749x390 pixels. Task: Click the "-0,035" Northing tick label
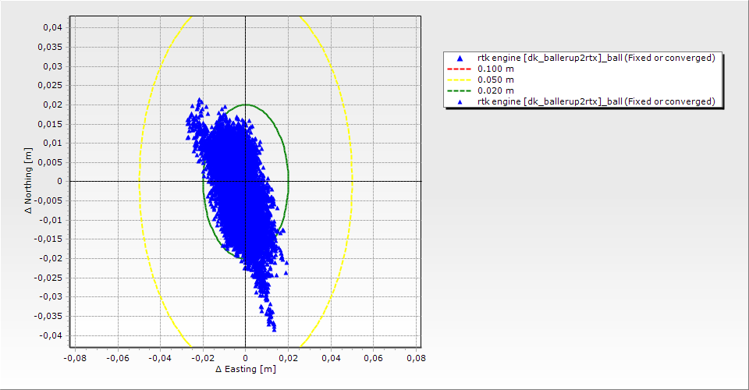(48, 316)
